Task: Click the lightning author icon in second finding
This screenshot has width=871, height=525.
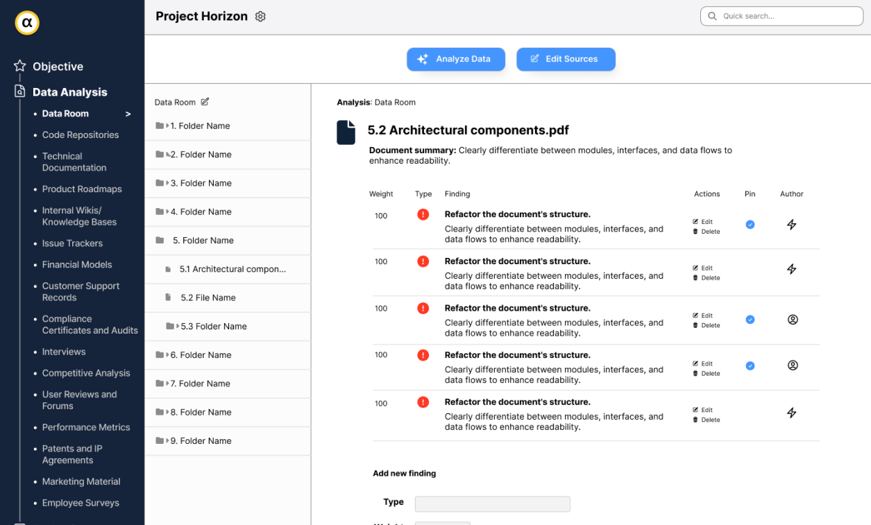Action: point(791,269)
